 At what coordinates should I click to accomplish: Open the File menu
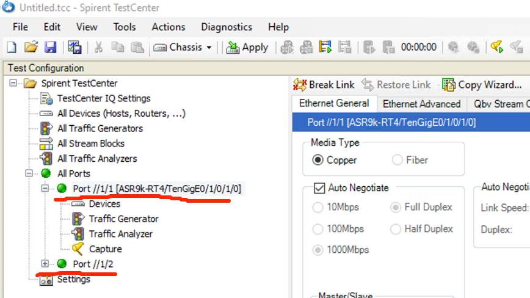click(x=20, y=27)
